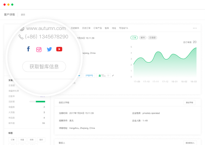The width and height of the screenshot is (205, 145).
Task: Click the Bank Transfer payment icon
Action: coord(103,76)
